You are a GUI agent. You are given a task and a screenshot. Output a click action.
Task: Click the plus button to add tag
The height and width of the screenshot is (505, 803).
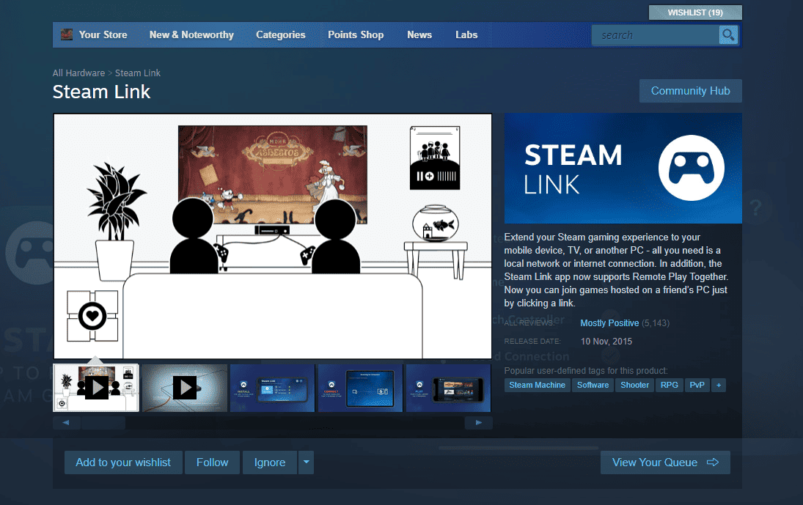[x=719, y=386]
